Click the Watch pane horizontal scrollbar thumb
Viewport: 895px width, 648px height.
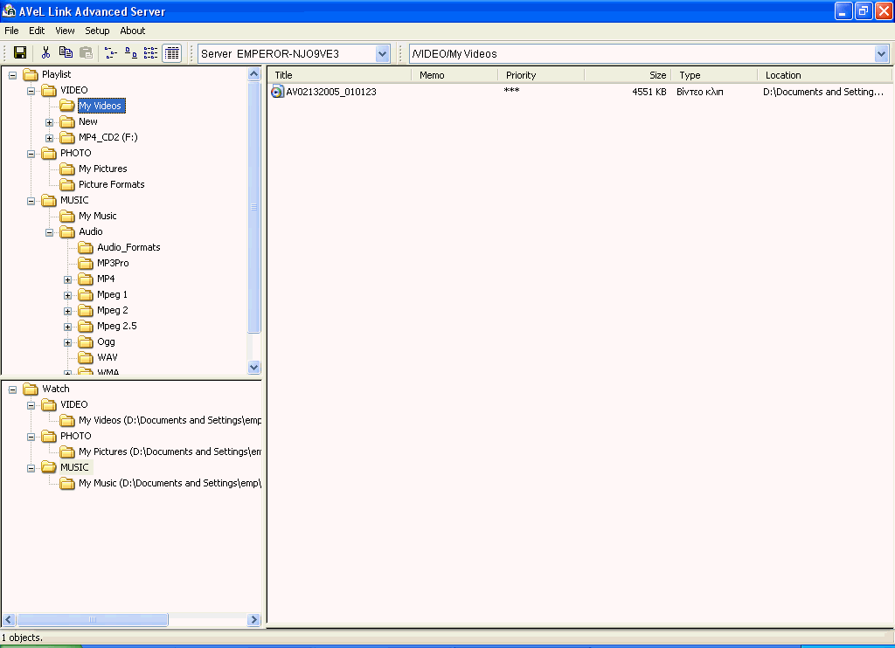point(93,619)
